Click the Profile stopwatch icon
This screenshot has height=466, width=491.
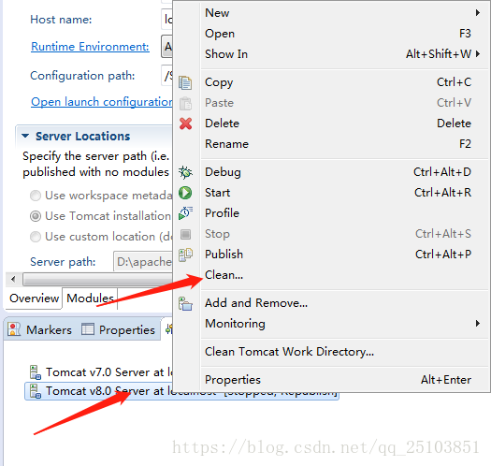coord(185,213)
